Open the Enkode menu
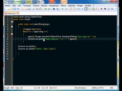The height and width of the screenshot is (91, 122). (x=36, y=6)
